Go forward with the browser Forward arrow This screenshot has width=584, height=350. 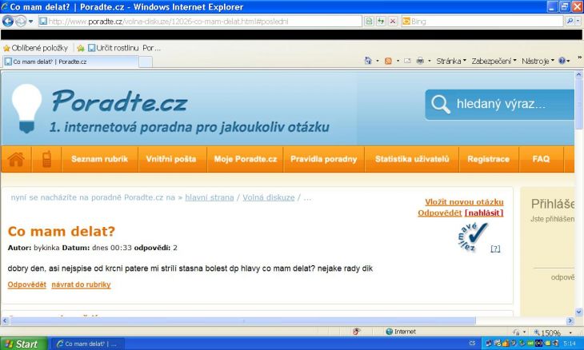coord(21,22)
